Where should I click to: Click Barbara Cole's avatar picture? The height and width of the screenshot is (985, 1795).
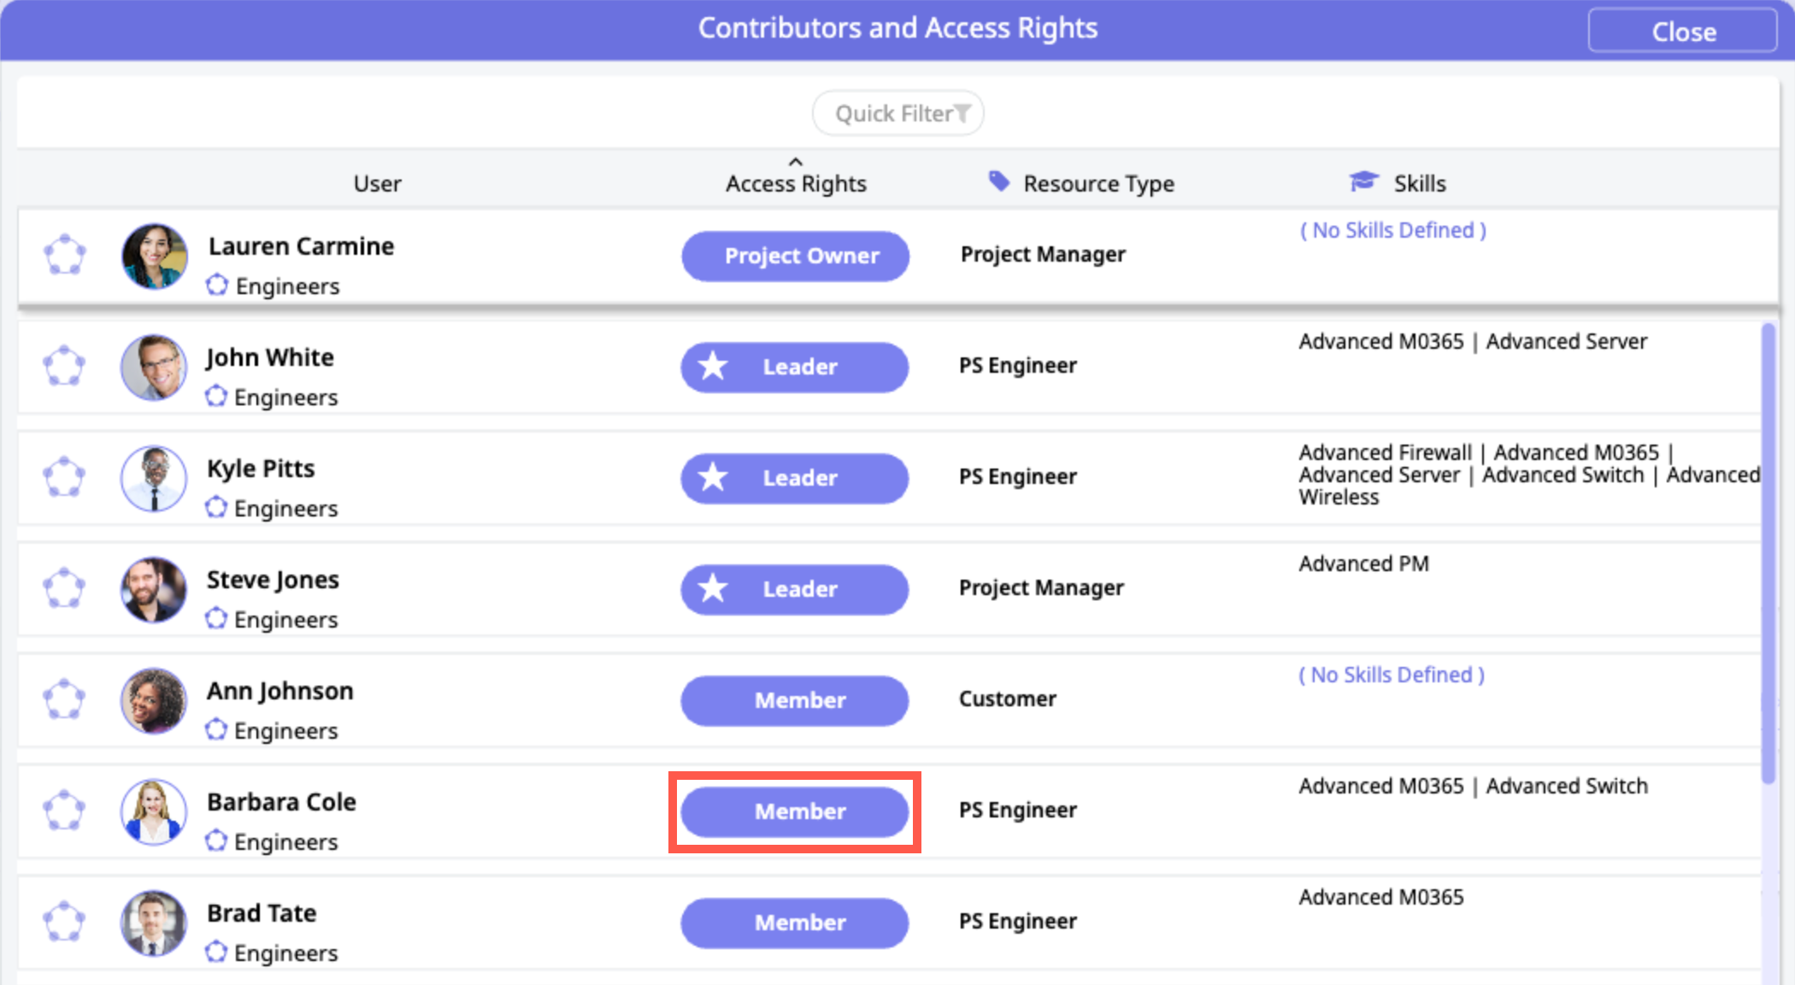pos(154,811)
